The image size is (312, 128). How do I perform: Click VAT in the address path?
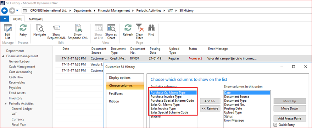pyautogui.click(x=170, y=11)
